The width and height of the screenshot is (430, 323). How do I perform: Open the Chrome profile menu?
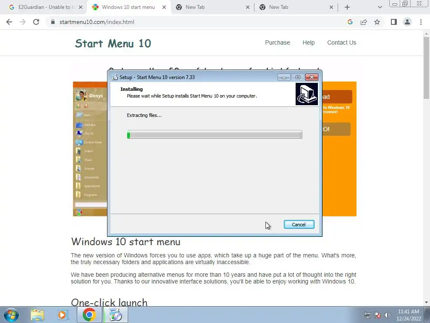point(407,22)
